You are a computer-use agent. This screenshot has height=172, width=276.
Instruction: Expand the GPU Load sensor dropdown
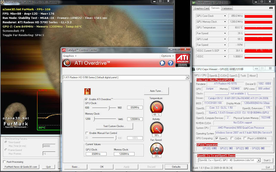coord(225,39)
